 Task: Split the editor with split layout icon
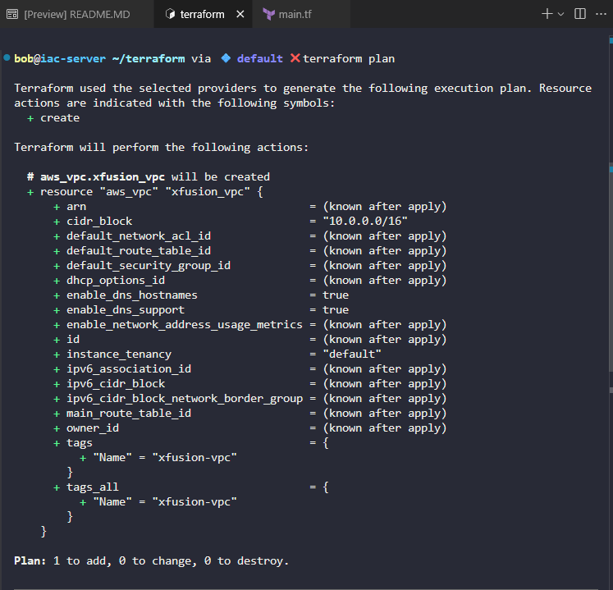[x=580, y=14]
